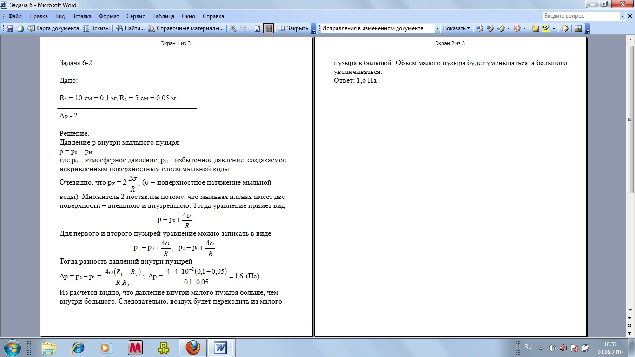The image size is (635, 357).
Task: Open the Reject change dropdown arrow
Action: (x=525, y=28)
